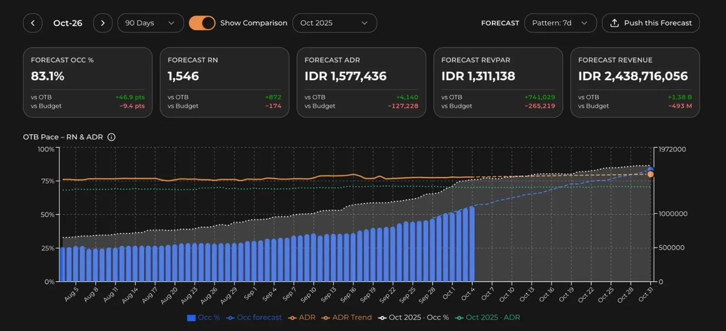This screenshot has width=726, height=331.
Task: Click the Oct 4 axis date label
Action: 468,294
